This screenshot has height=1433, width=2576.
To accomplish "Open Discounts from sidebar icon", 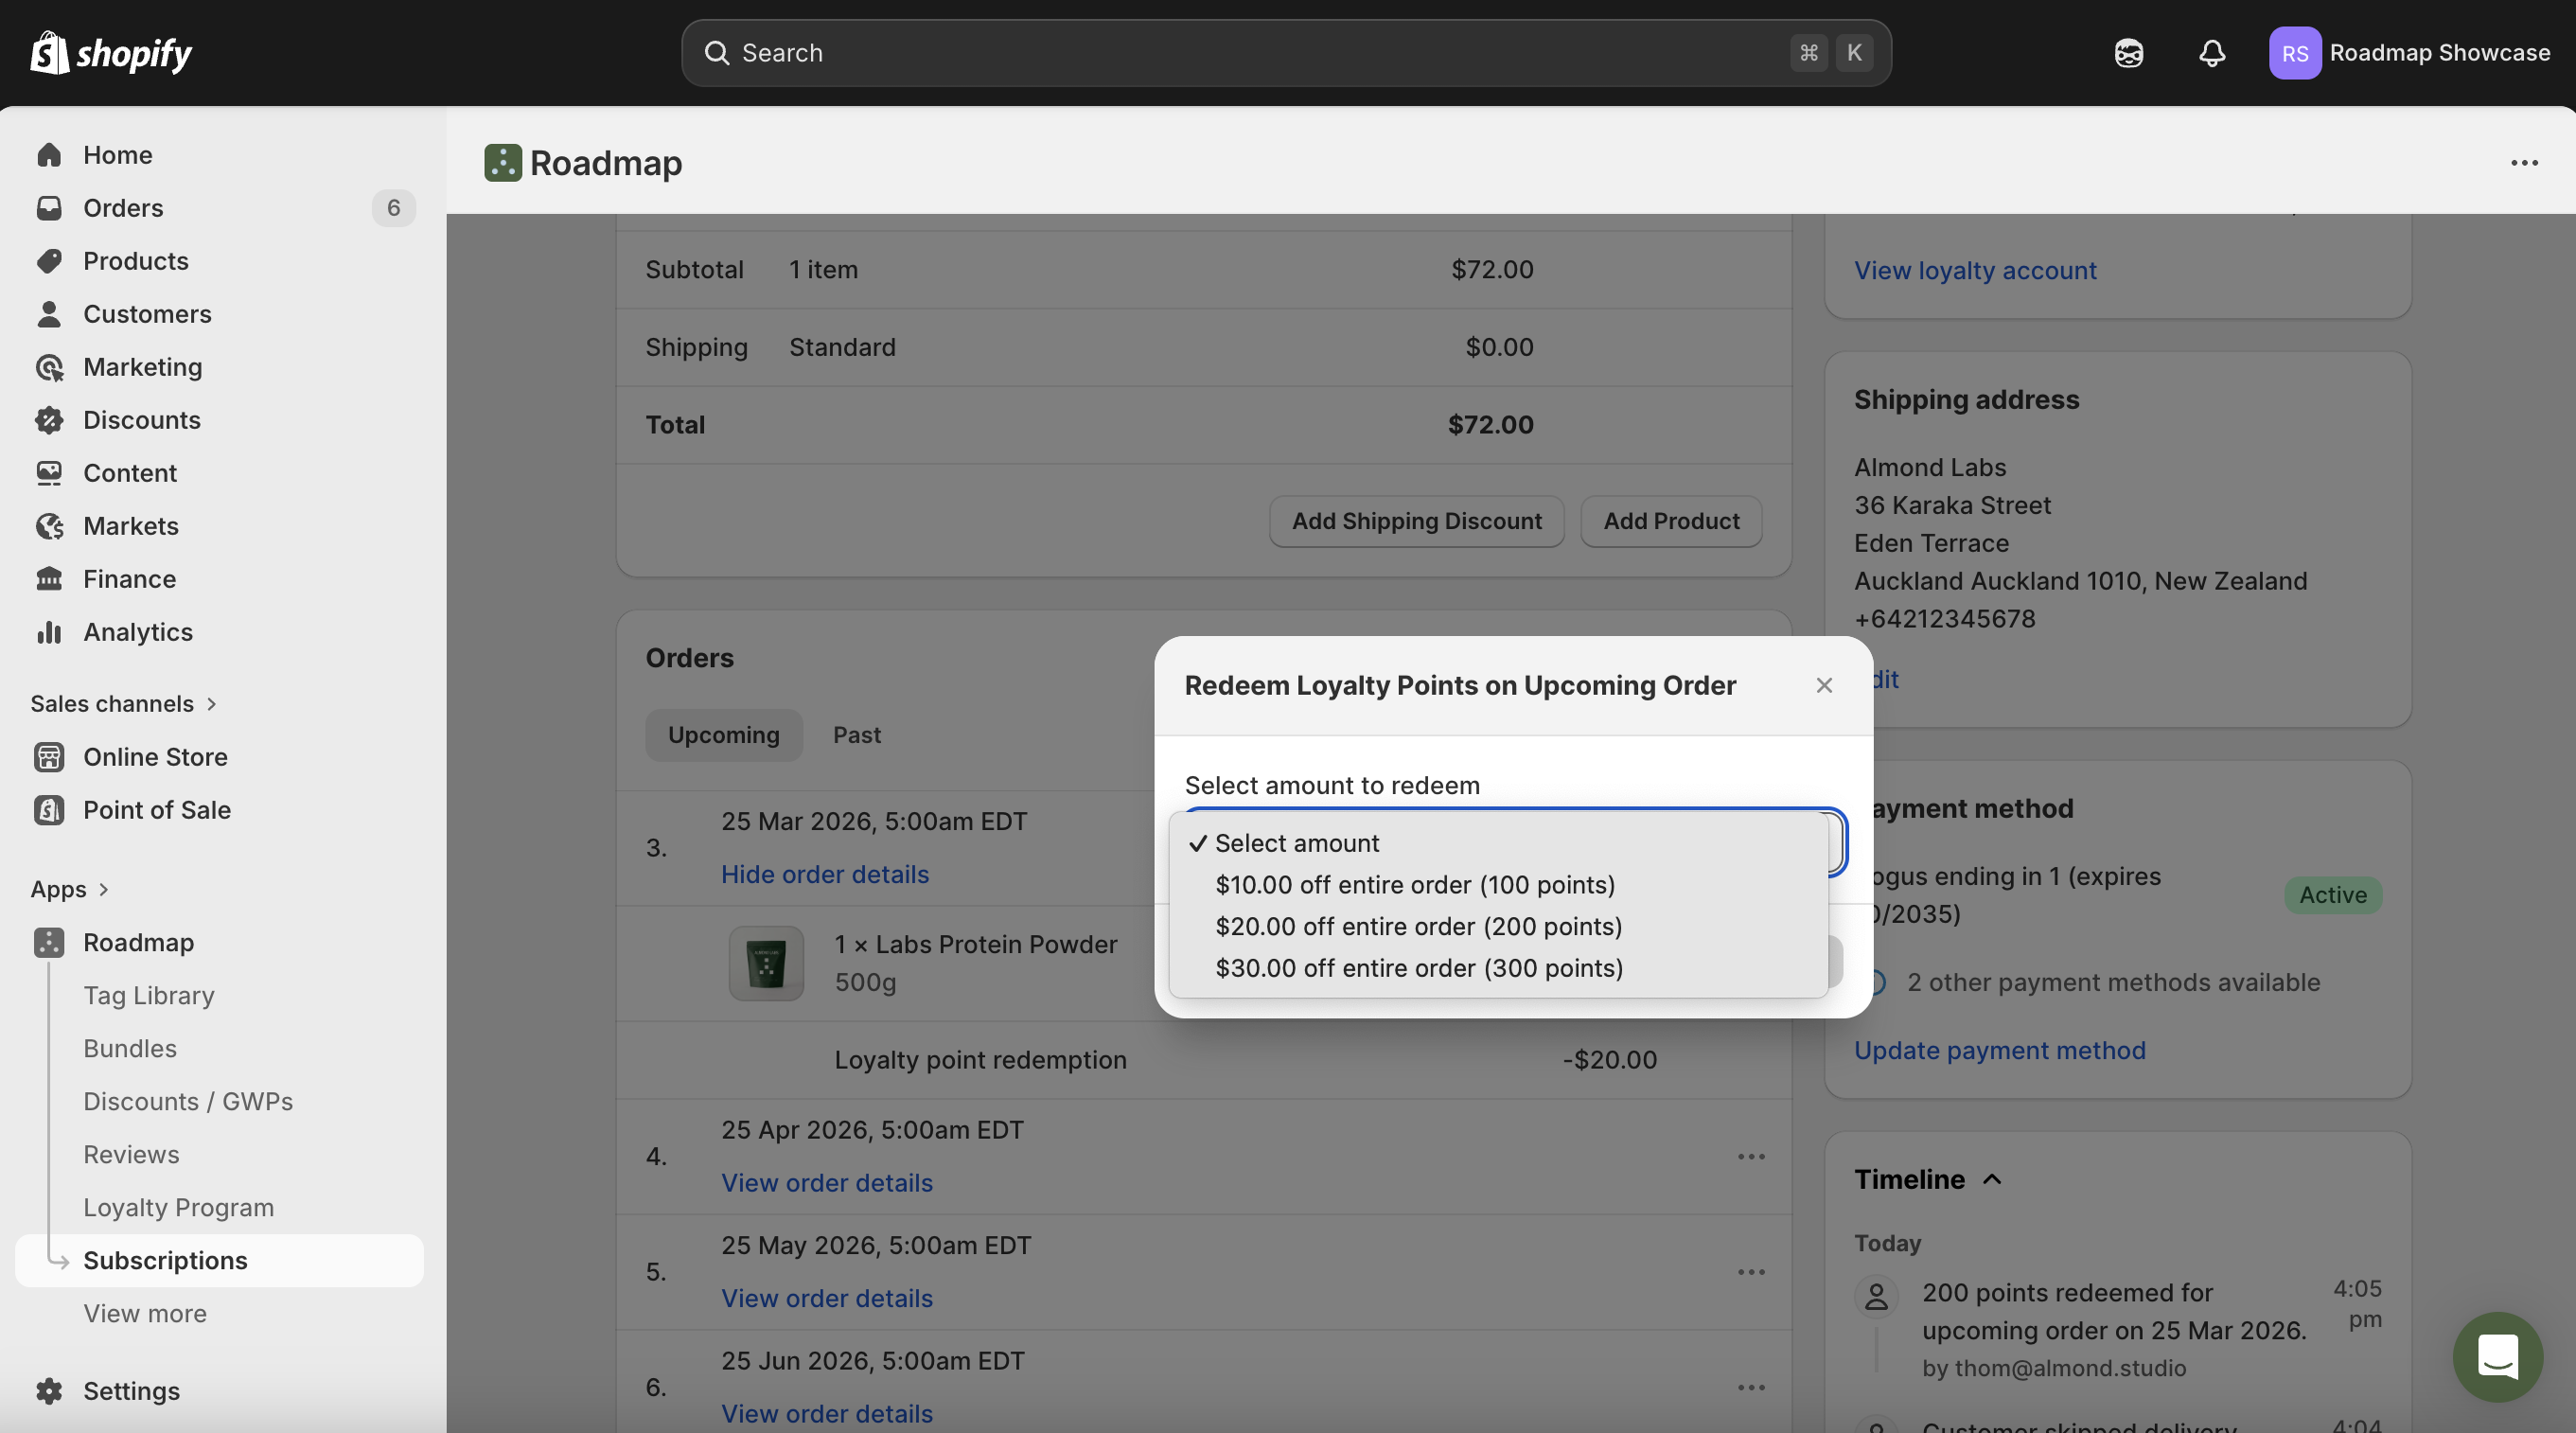I will tap(49, 420).
